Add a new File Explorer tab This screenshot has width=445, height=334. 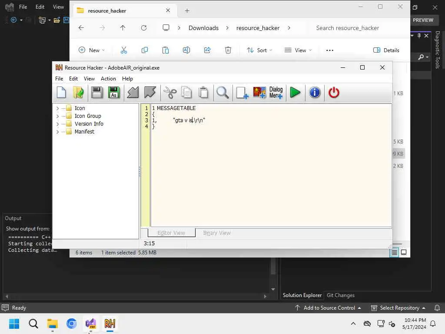click(187, 11)
